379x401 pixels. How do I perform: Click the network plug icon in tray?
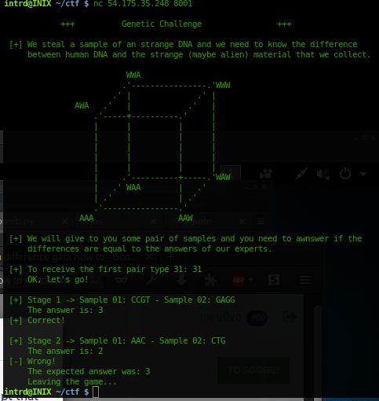point(301,174)
